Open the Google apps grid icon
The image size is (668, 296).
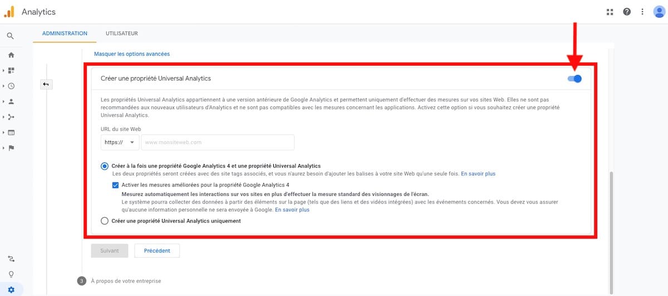tap(610, 12)
